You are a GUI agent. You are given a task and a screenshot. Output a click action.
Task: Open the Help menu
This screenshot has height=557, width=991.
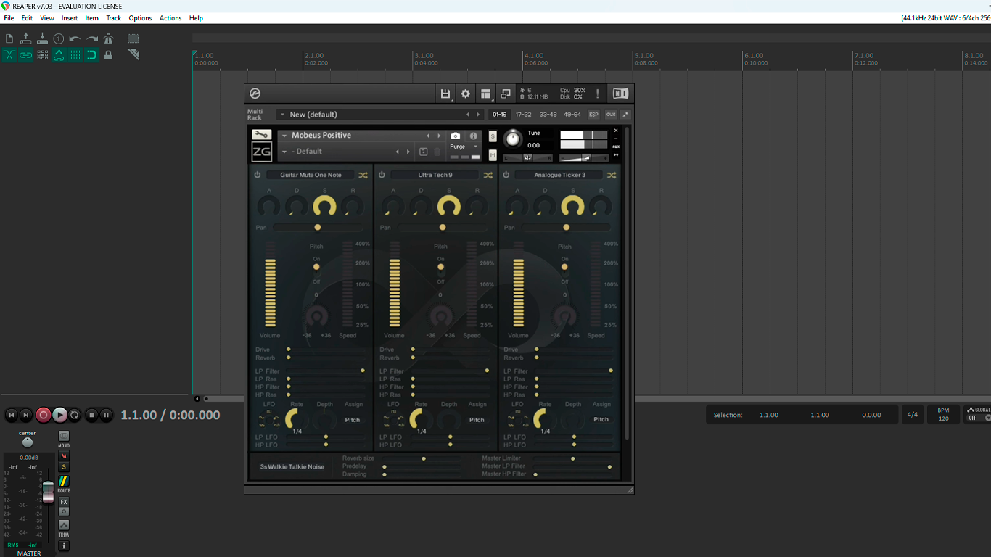196,18
